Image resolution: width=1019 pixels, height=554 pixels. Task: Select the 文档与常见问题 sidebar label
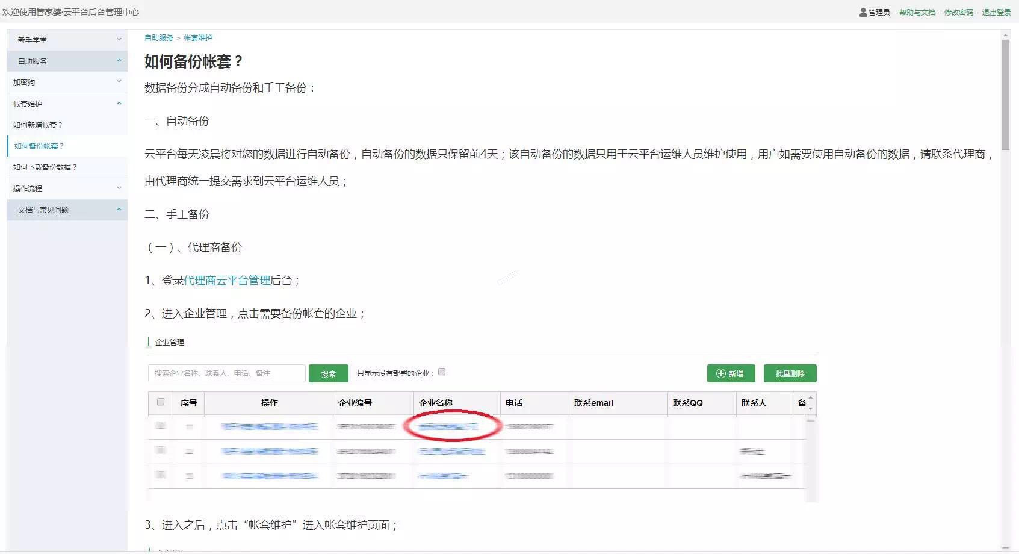43,210
